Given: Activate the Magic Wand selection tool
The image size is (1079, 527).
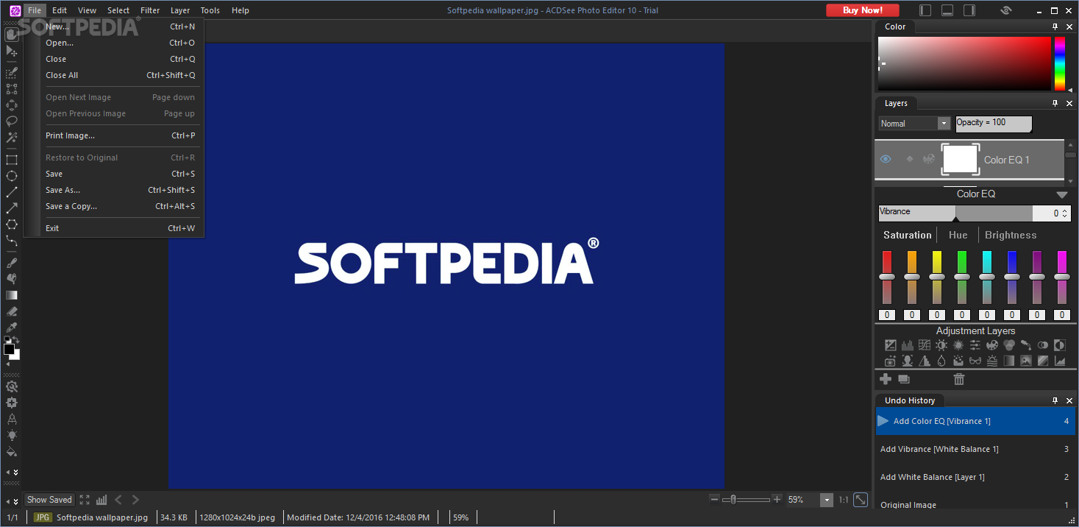Looking at the screenshot, I should coord(11,138).
